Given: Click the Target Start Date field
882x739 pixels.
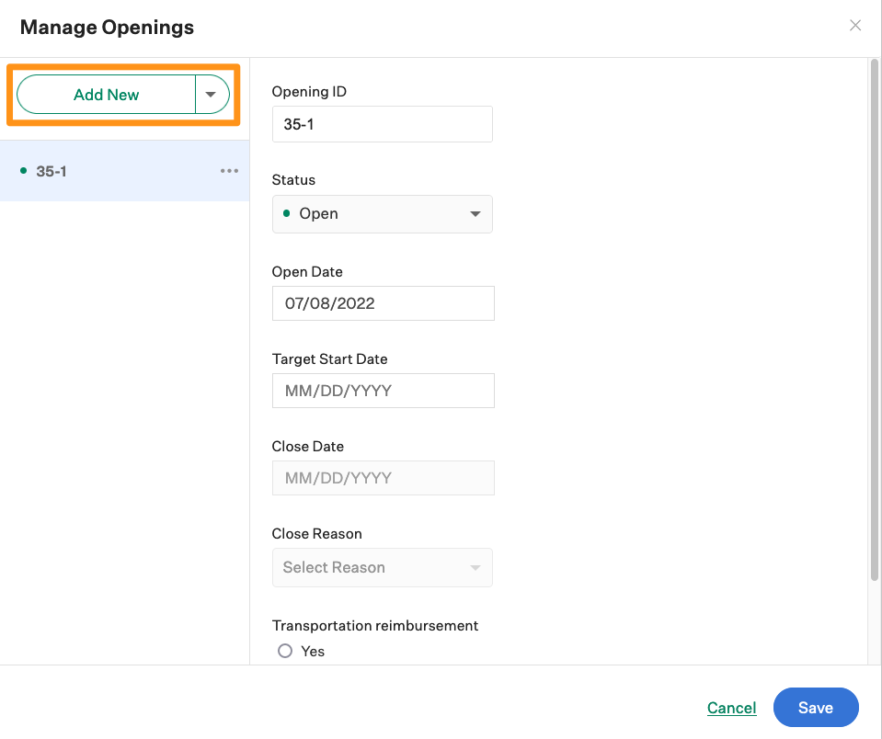Looking at the screenshot, I should 383,391.
